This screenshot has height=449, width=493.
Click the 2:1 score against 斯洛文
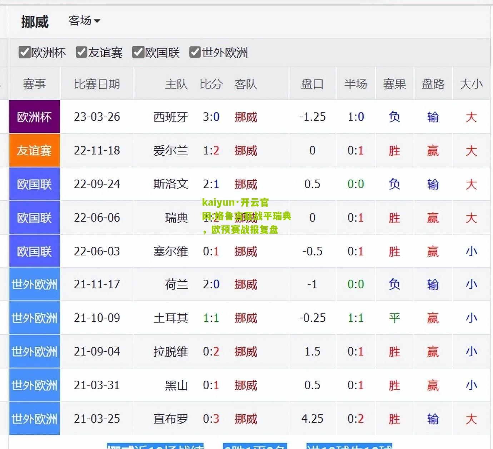pyautogui.click(x=211, y=184)
